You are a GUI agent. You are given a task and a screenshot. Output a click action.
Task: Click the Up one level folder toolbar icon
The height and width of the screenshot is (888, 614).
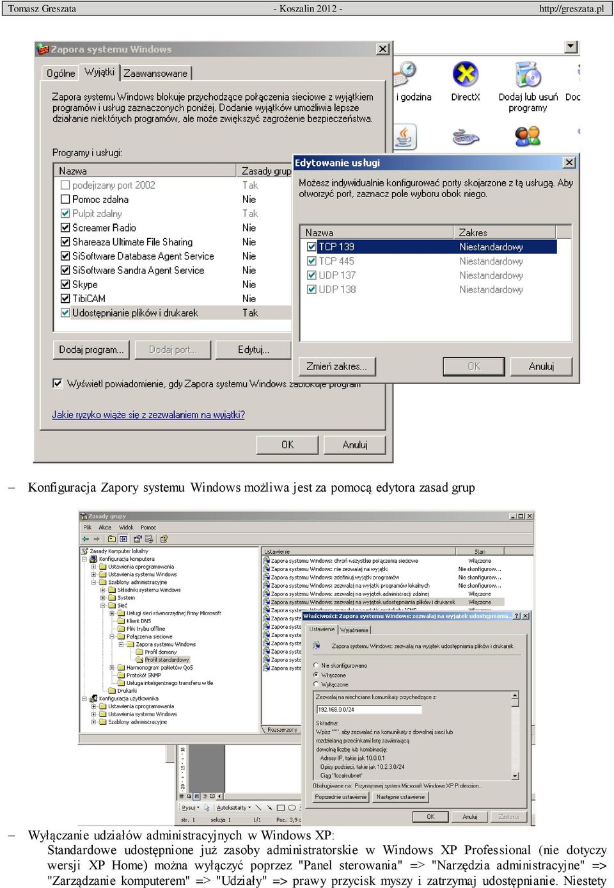(x=112, y=538)
